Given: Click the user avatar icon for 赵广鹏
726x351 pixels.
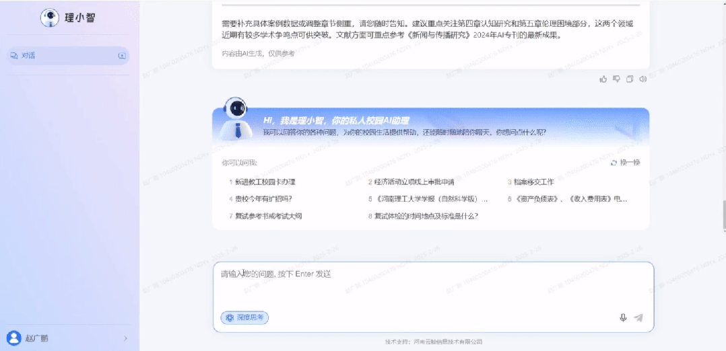Looking at the screenshot, I should coord(13,338).
